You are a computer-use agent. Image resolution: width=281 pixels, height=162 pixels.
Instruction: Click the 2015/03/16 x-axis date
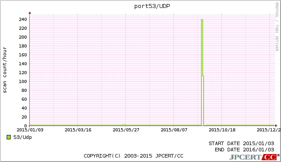(78, 130)
